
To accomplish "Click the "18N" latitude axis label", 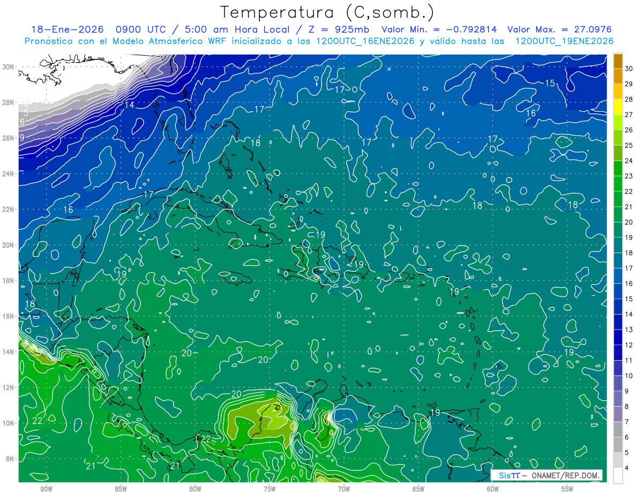I will [8, 280].
